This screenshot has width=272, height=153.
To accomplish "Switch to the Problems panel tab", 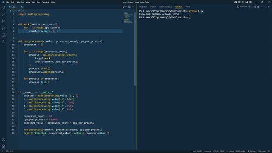I will 143,7.
